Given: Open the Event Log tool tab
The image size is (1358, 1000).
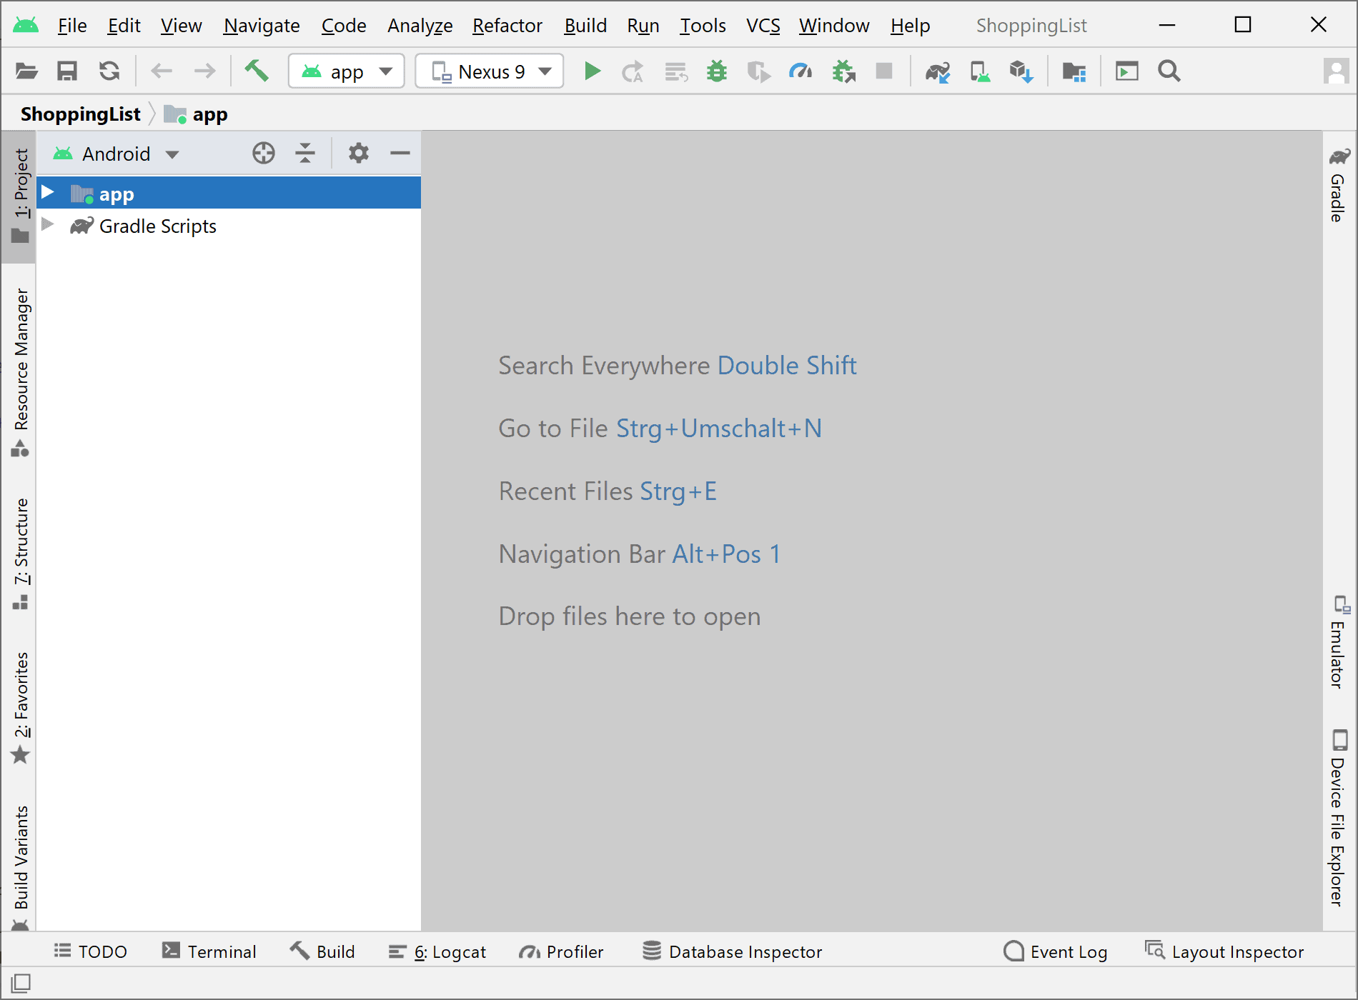Looking at the screenshot, I should coord(1056,951).
